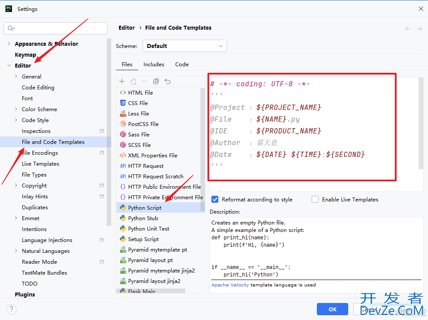The width and height of the screenshot is (428, 320).
Task: Select Duplicates in the settings tree
Action: 35,207
